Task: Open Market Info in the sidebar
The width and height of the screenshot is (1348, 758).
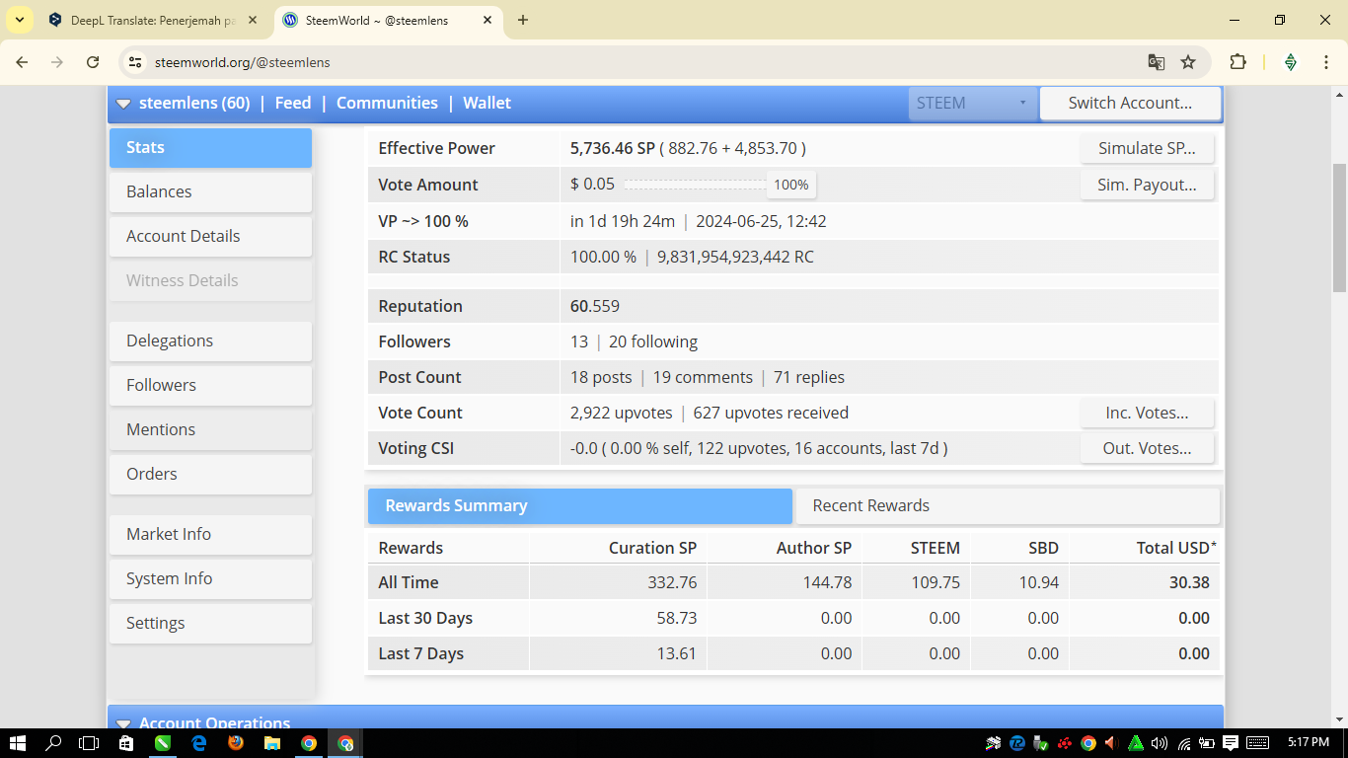Action: click(x=210, y=535)
